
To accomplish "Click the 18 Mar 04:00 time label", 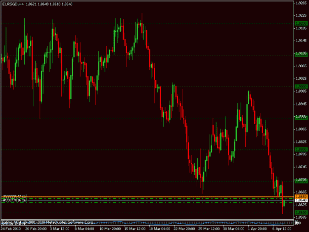I will pos(160,229).
